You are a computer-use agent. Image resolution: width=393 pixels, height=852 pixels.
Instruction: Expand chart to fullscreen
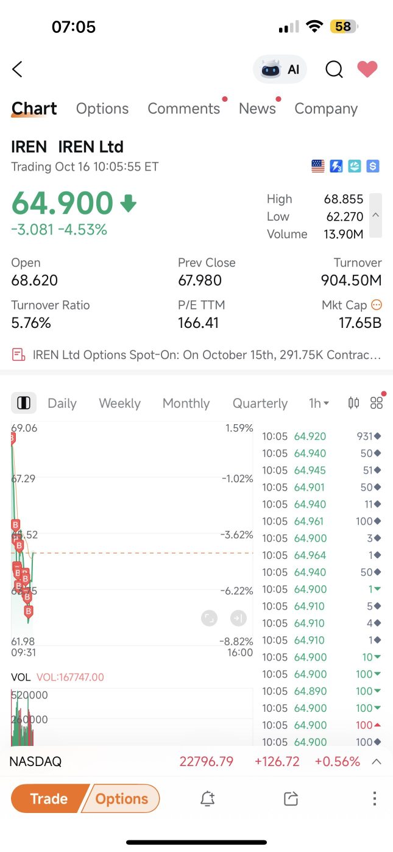pos(209,619)
